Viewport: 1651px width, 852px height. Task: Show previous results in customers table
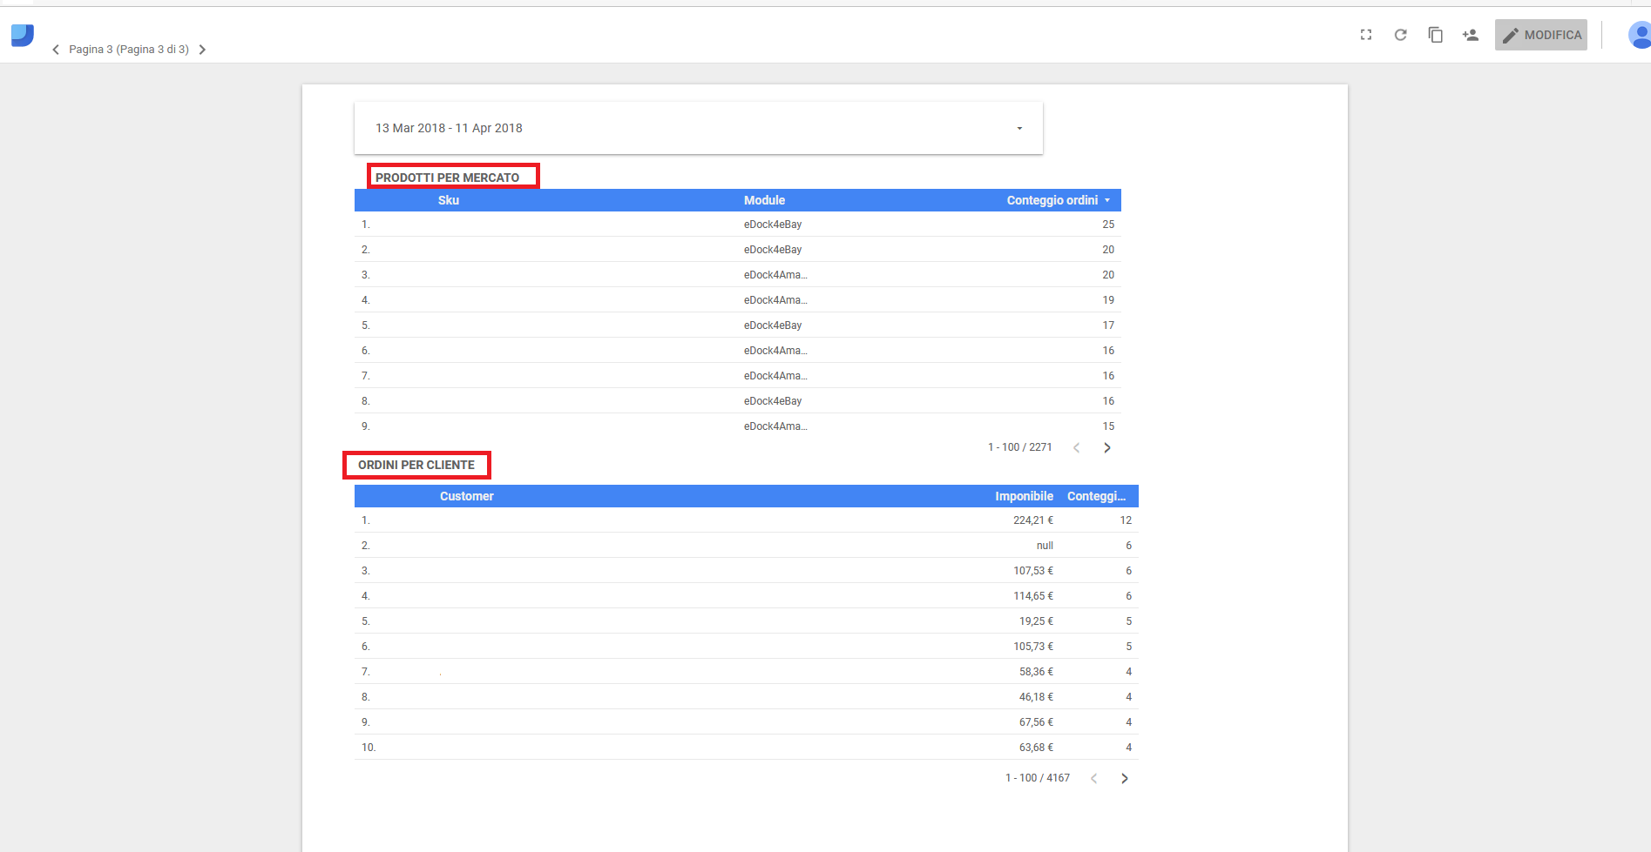pos(1094,778)
